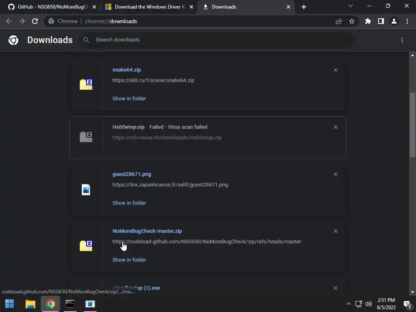Show NoMoreBugCheck-master.zip in folder
The width and height of the screenshot is (416, 312).
click(x=129, y=260)
